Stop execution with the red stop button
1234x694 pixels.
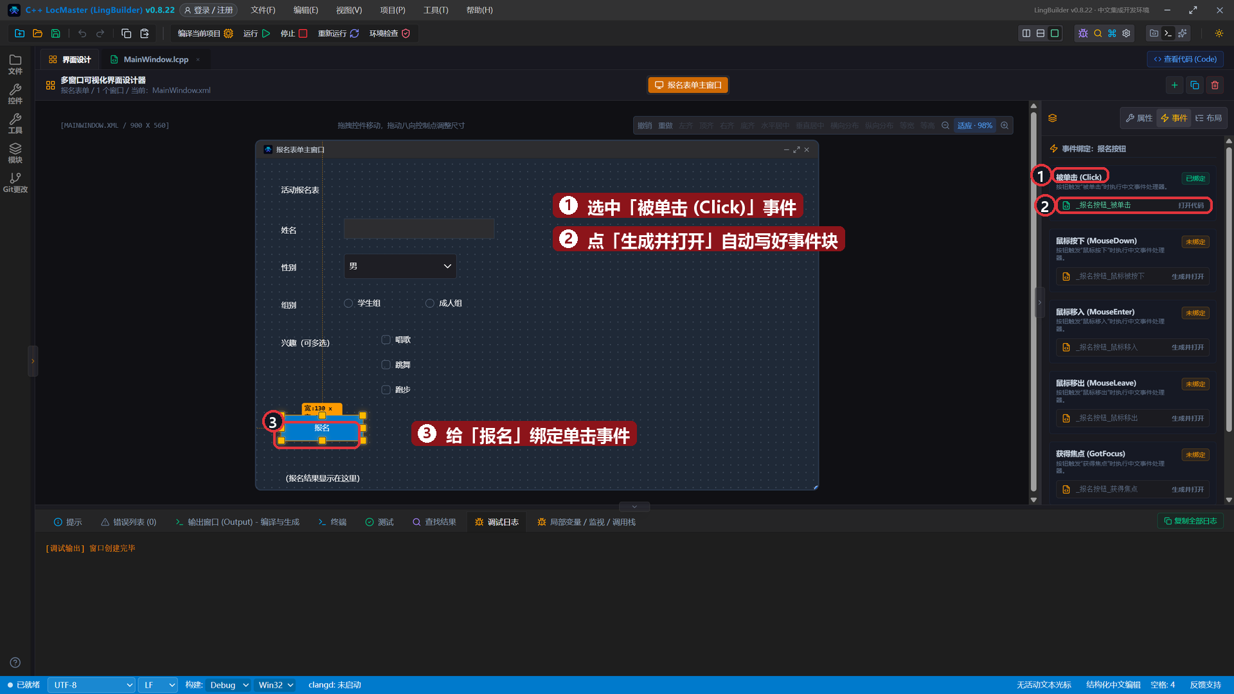coord(303,33)
